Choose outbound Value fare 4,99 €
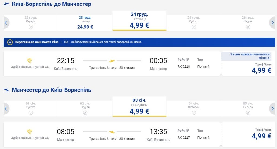The image size is (277, 149). (x=261, y=70)
